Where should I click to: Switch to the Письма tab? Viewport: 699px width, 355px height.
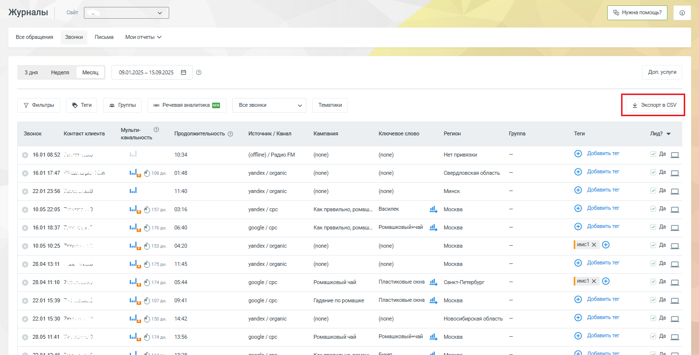[104, 37]
